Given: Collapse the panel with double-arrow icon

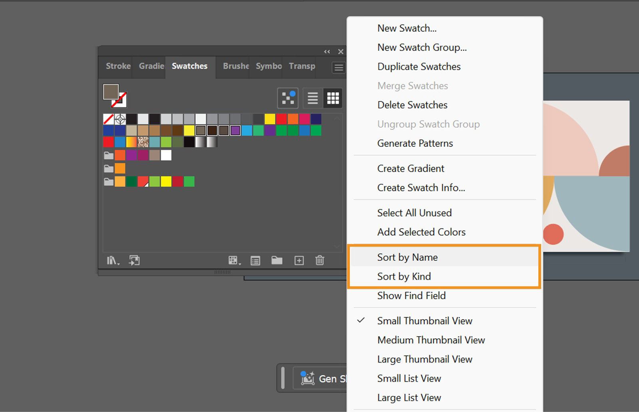Looking at the screenshot, I should [x=327, y=51].
